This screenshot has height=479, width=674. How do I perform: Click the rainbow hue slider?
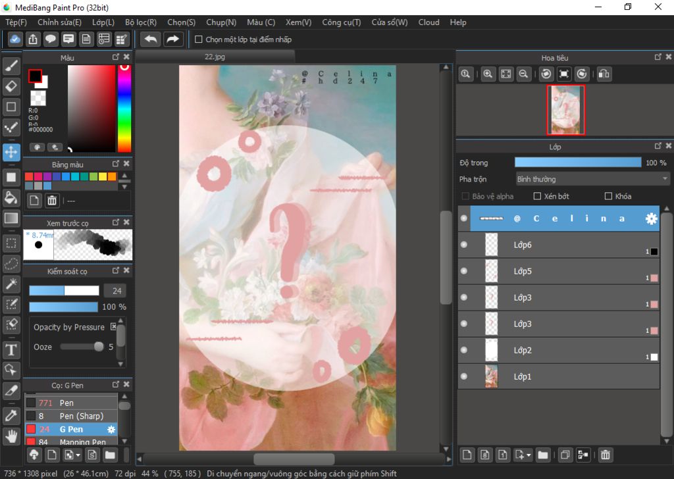coord(124,109)
